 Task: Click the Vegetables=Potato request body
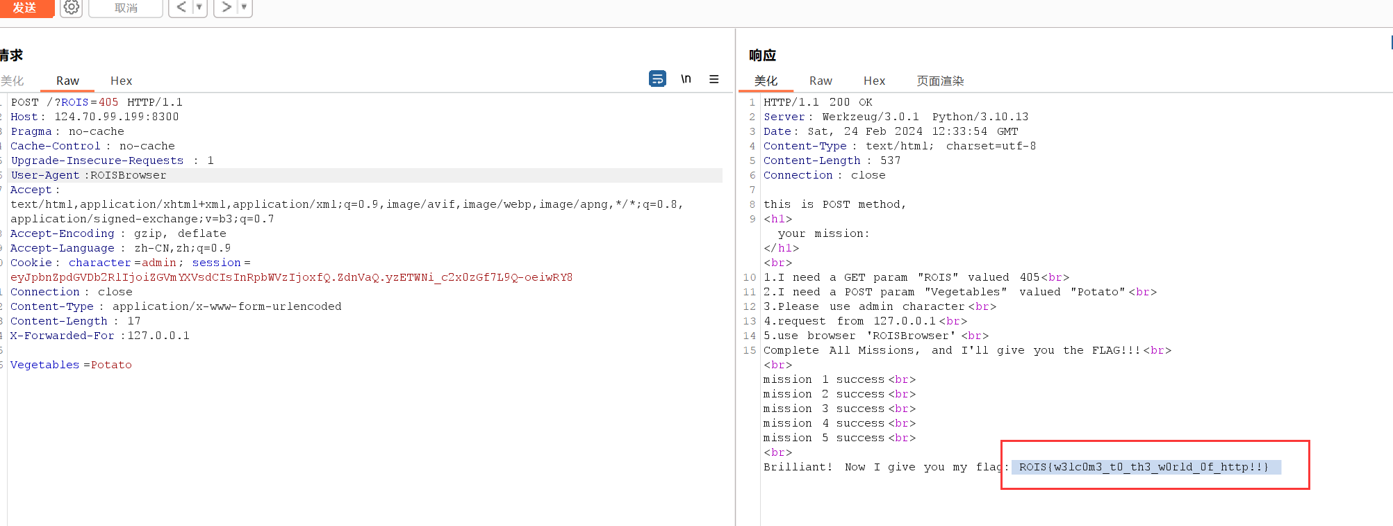point(71,365)
